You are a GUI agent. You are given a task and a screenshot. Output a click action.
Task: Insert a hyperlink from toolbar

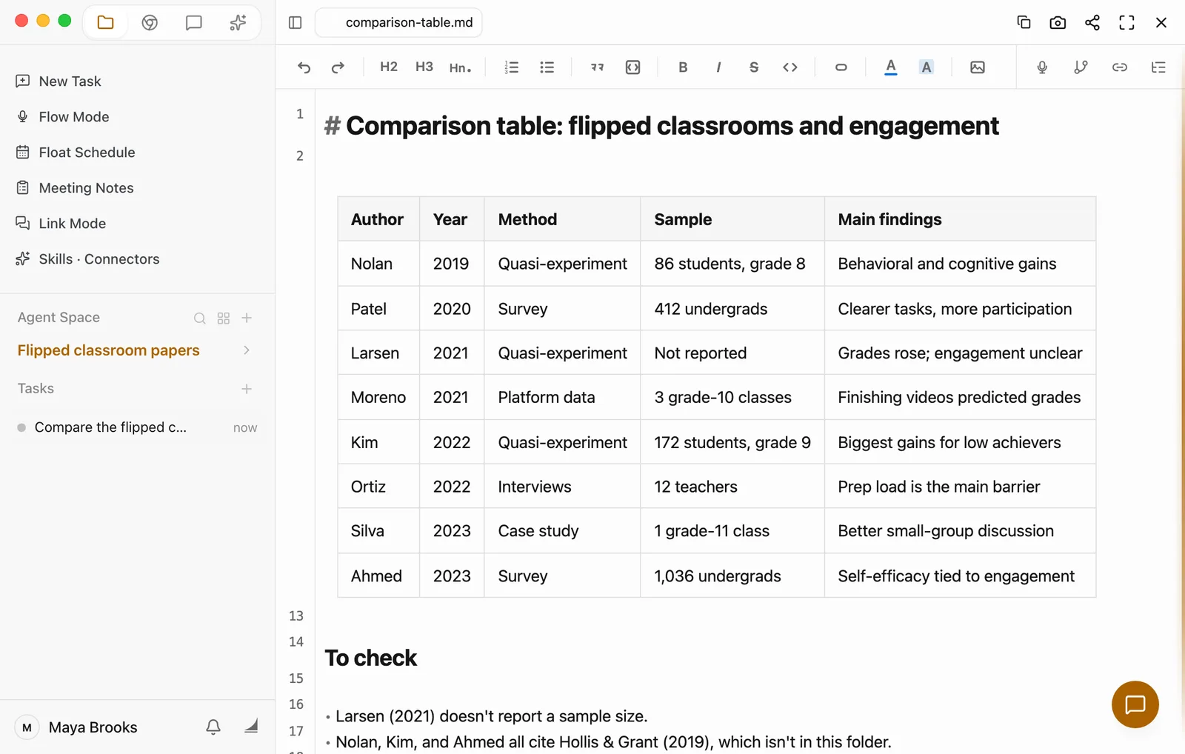(x=1120, y=67)
